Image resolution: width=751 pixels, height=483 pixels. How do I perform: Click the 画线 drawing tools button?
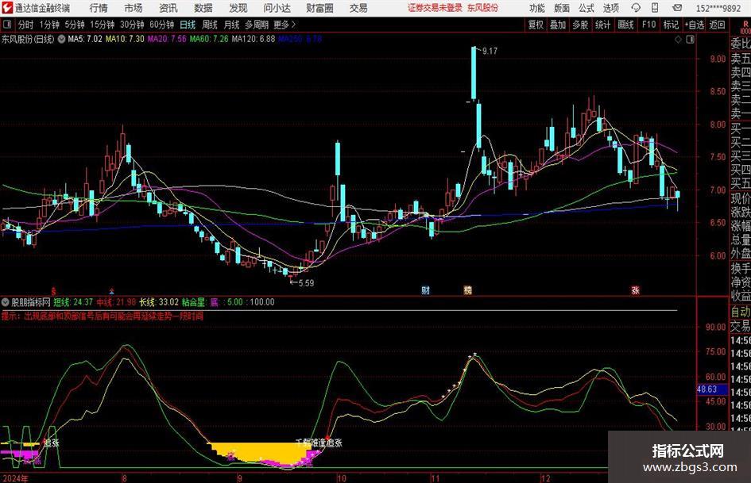(x=625, y=25)
